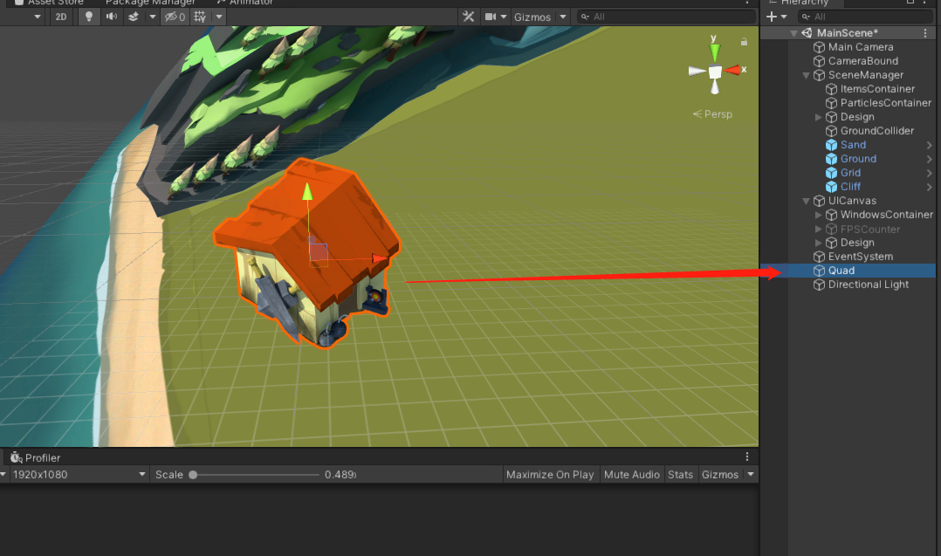Image resolution: width=941 pixels, height=556 pixels.
Task: Collapse the UICanvas node
Action: click(806, 201)
